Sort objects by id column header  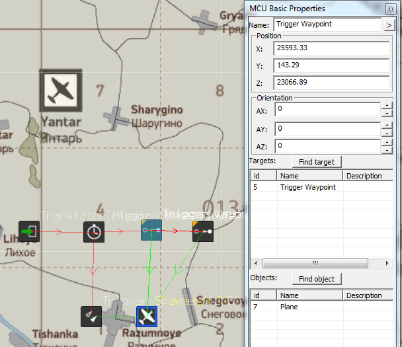click(264, 295)
